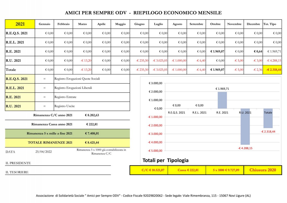Click the R.U. 2021 bar in chart
This screenshot has width=287, height=203.
pyautogui.click(x=245, y=127)
